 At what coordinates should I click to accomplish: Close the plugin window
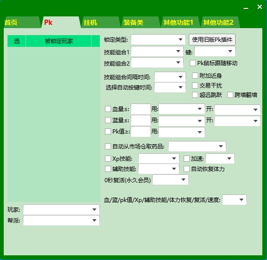260,7
